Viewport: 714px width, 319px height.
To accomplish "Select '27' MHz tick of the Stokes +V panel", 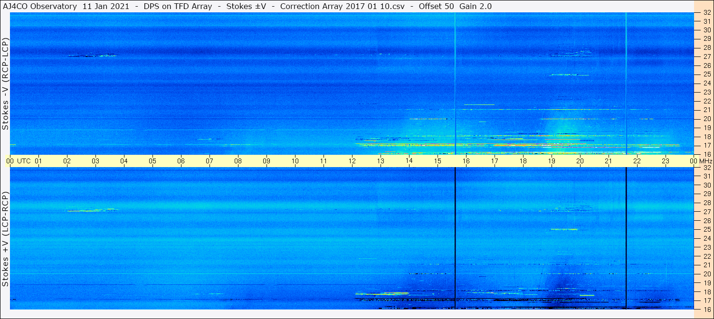I will (x=706, y=212).
